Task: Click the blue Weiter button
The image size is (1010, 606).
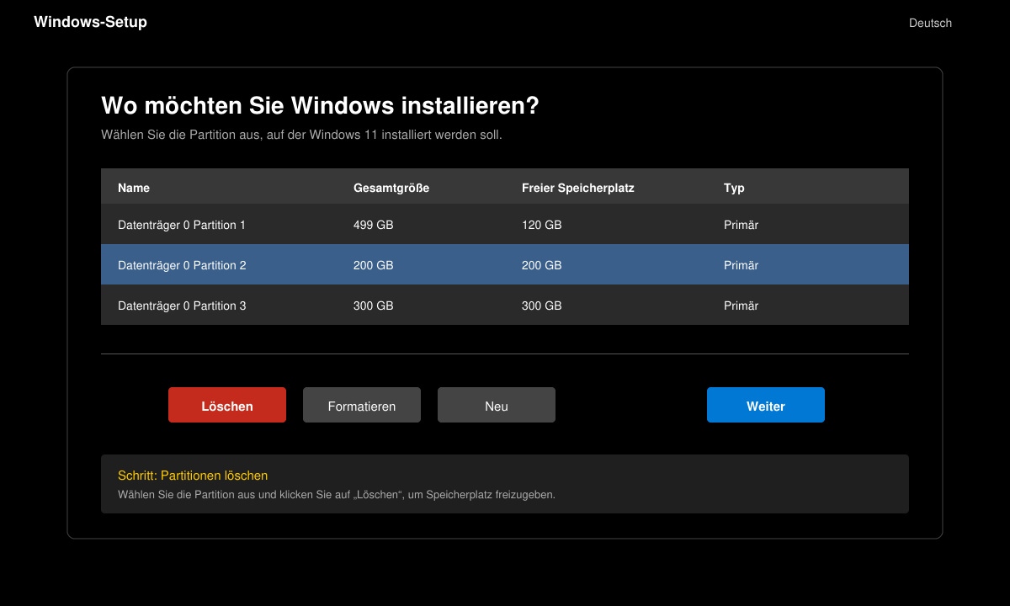Action: (x=766, y=405)
